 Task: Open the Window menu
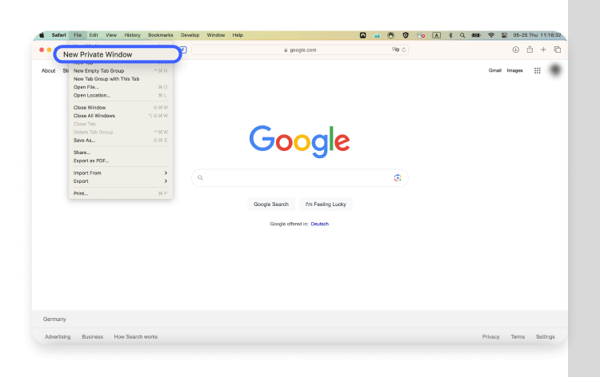(x=216, y=35)
